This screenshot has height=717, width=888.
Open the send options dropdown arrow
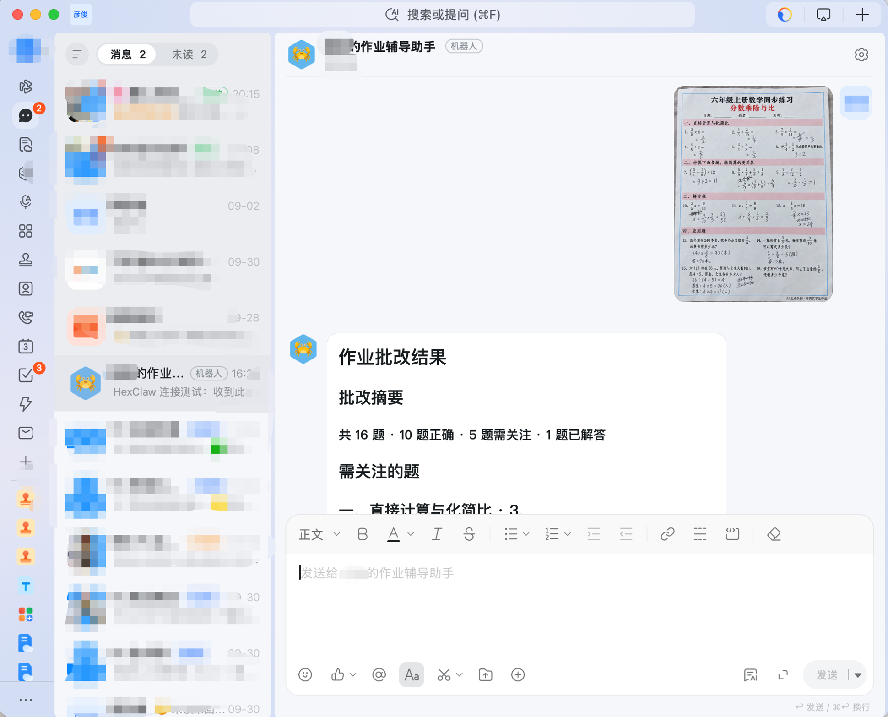pos(858,675)
